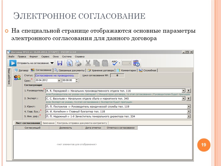
Task: Open dropdown arrow next to Отправить на согласование
Action: (x=52, y=63)
